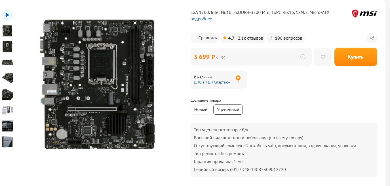Viewport: 390px width, 186px height.
Task: Play the product video thumbnail
Action: point(7,15)
